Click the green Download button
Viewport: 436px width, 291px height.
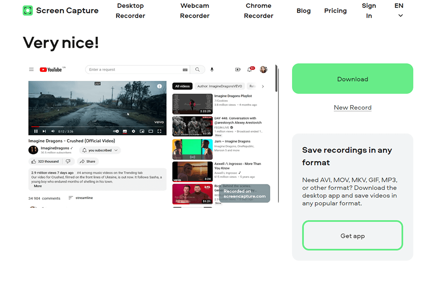pyautogui.click(x=352, y=79)
